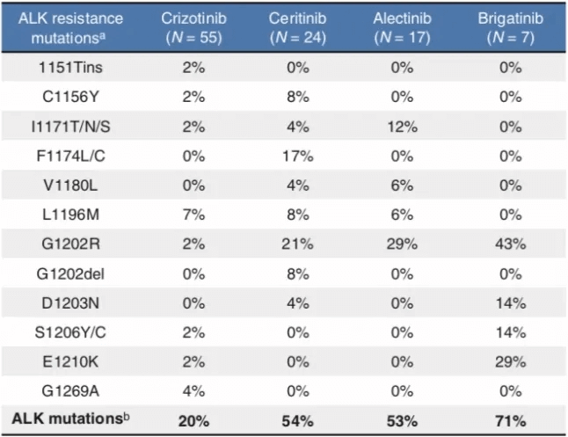Click the 12% Alectinib value for I1171T/N/S
This screenshot has width=568, height=437.
click(402, 127)
